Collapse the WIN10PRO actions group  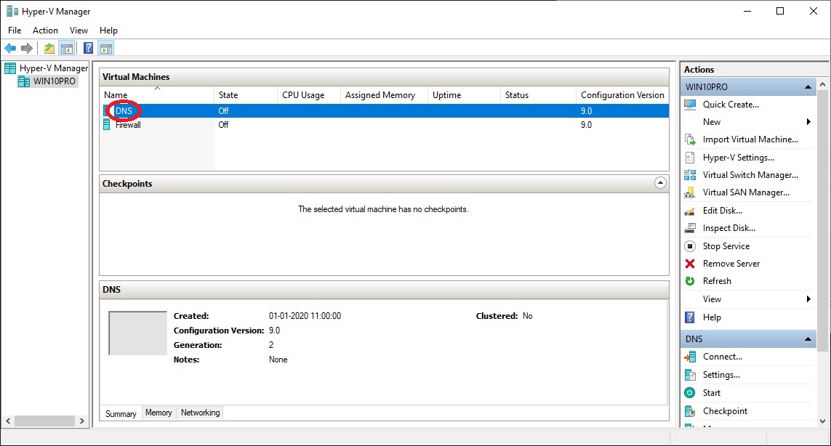coord(808,87)
